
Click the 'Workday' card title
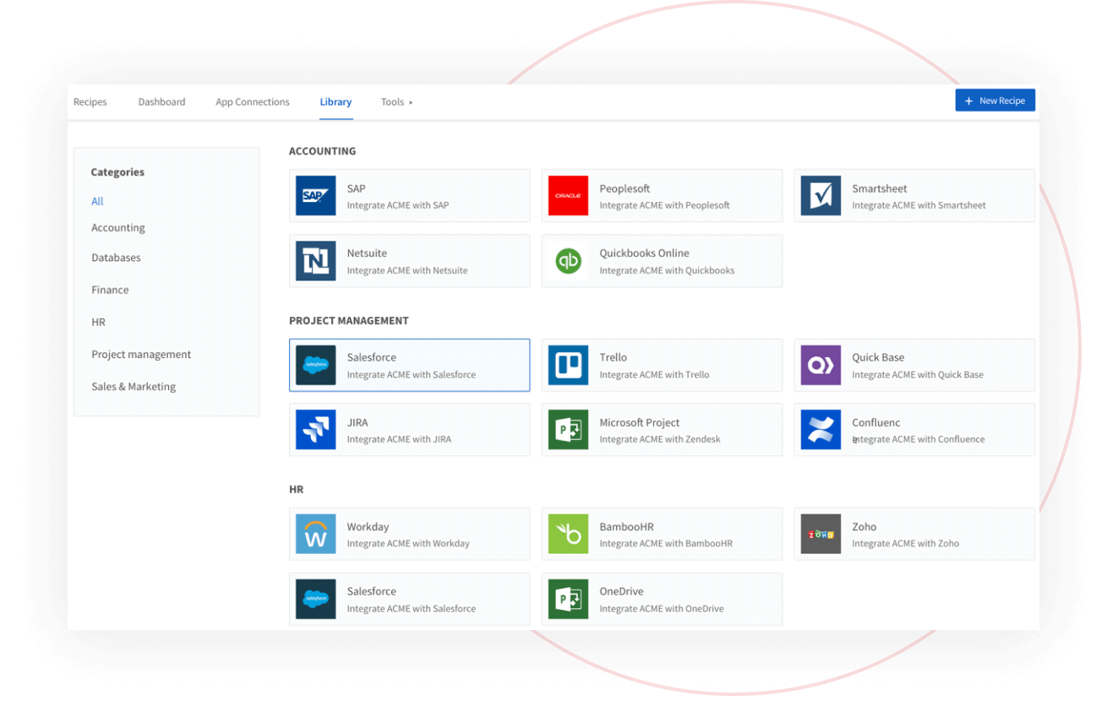click(368, 526)
